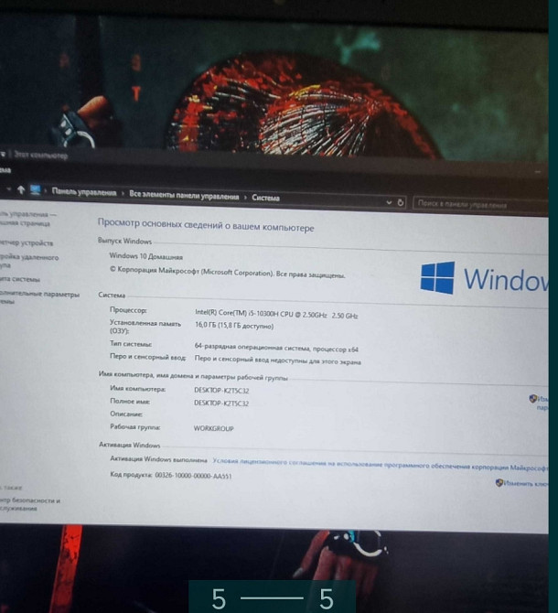Click the Изменить параметры shield link
This screenshot has height=613, width=558.
click(x=539, y=403)
